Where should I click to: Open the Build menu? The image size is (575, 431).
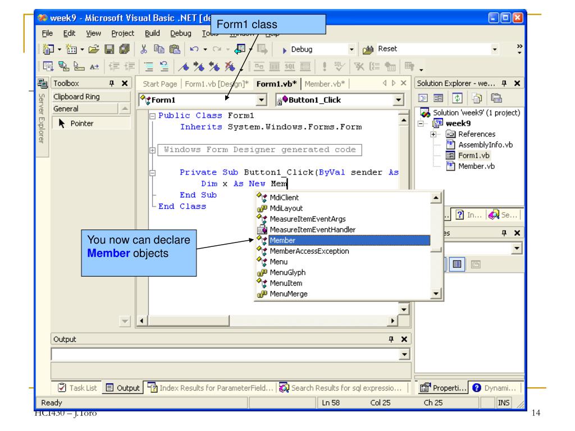[152, 33]
